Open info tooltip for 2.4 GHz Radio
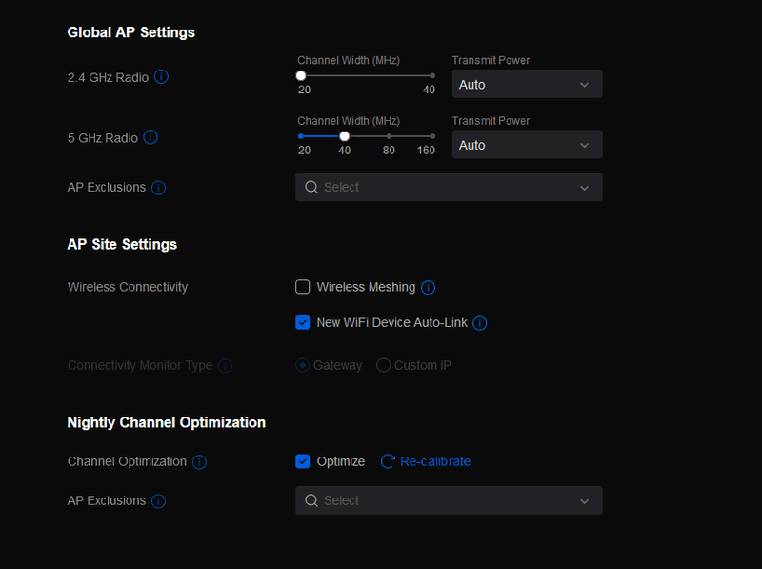Image resolution: width=762 pixels, height=569 pixels. [x=161, y=77]
